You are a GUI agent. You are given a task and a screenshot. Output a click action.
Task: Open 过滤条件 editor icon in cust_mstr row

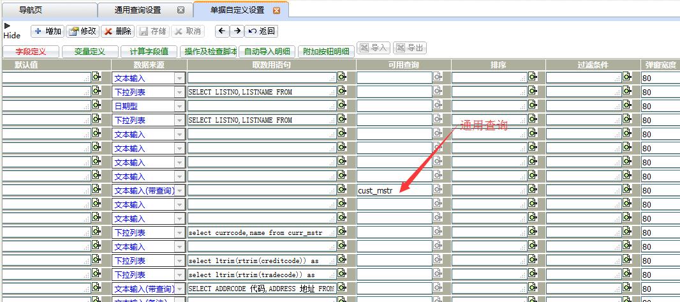pos(627,189)
